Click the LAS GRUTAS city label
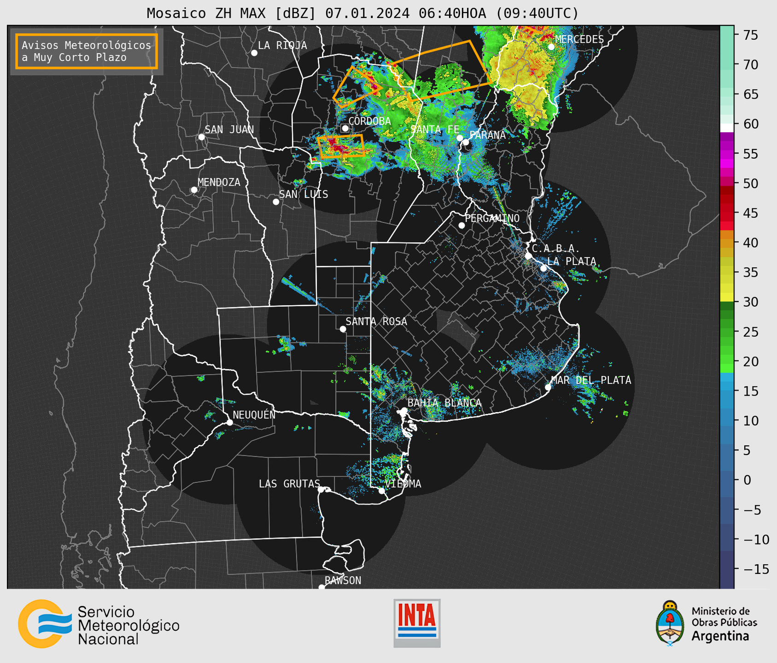777x663 pixels. [289, 484]
